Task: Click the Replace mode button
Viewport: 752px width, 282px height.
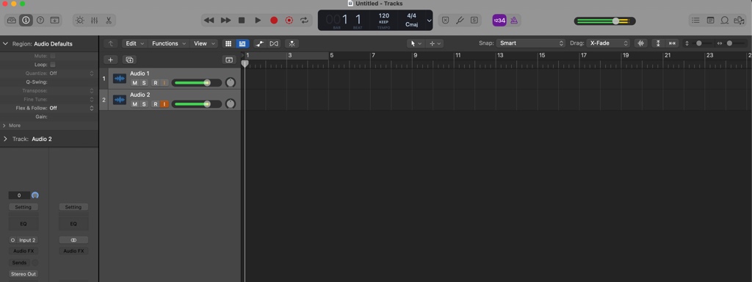Action: (x=446, y=20)
